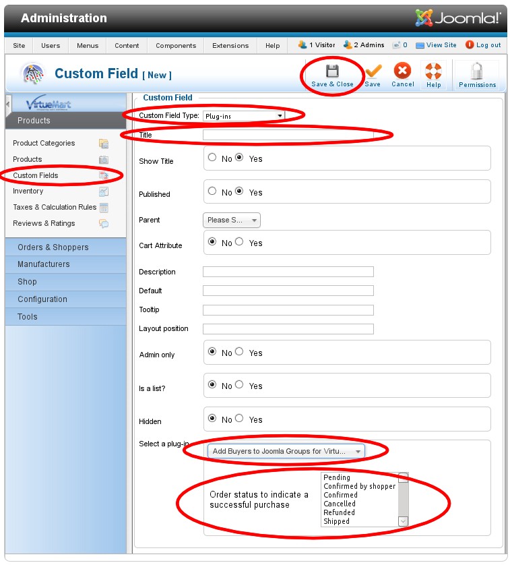Expand the Parent dropdown

tap(231, 220)
